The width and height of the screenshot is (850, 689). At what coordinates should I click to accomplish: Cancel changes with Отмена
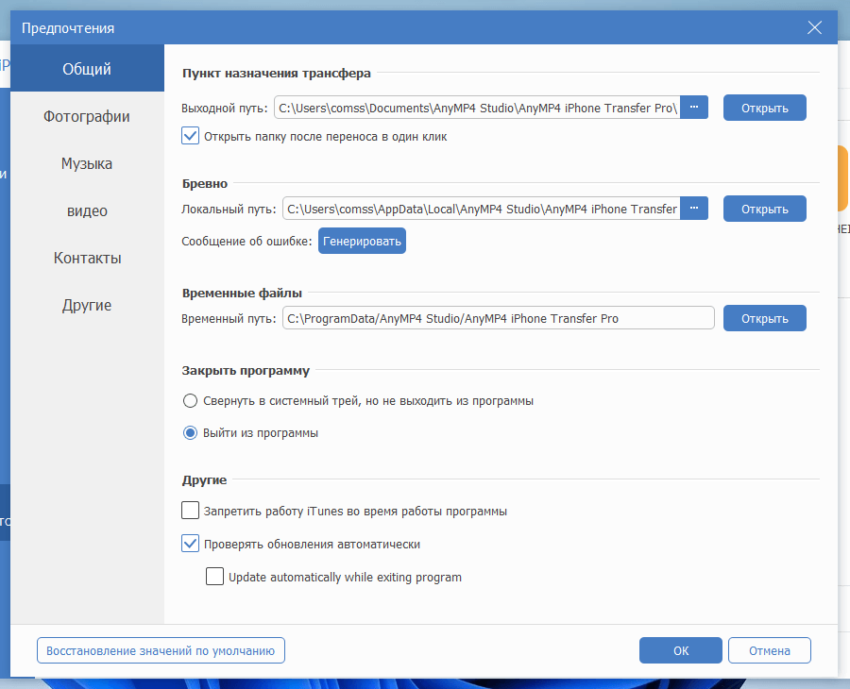[769, 650]
